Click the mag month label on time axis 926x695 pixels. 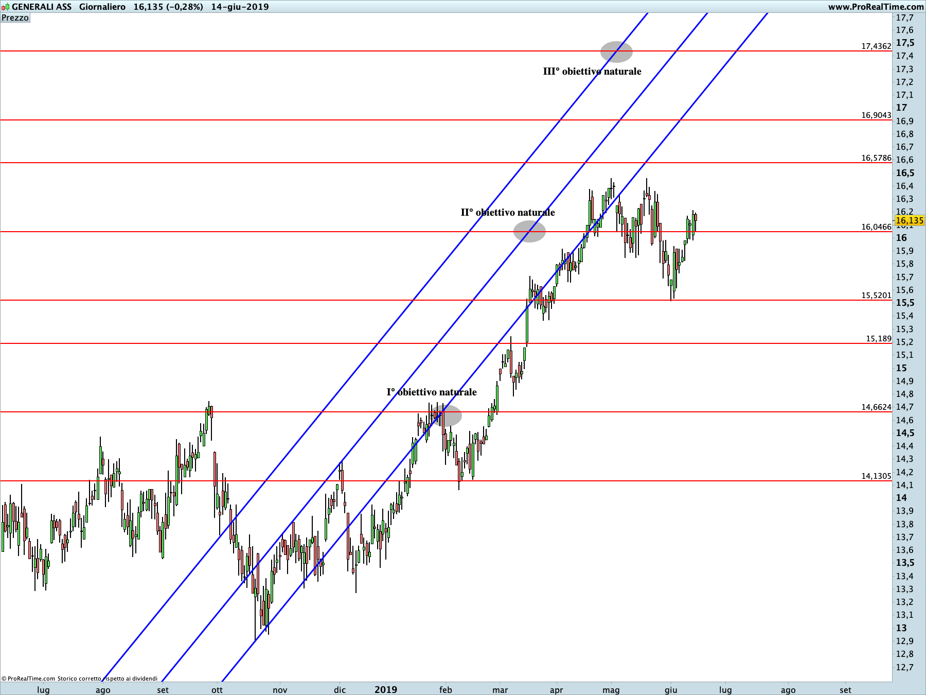[611, 690]
